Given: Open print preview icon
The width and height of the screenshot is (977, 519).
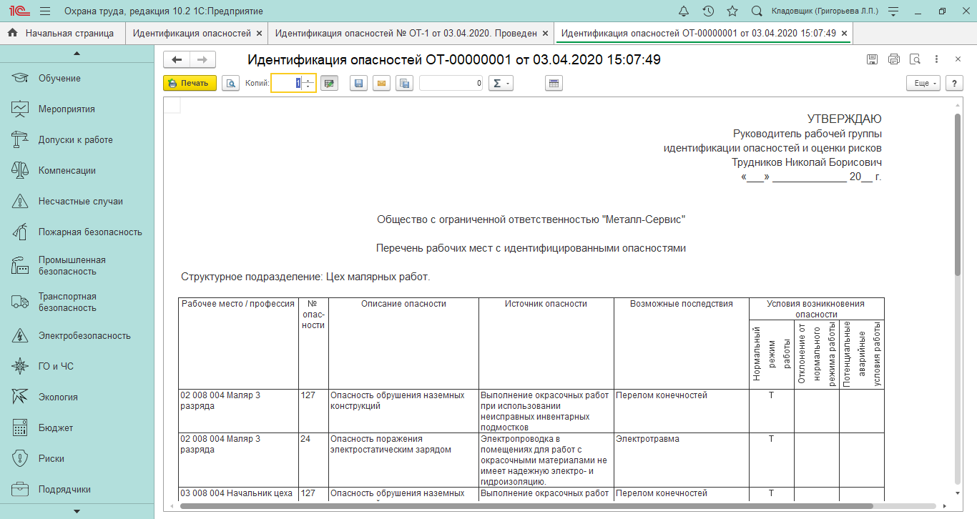Looking at the screenshot, I should (230, 84).
